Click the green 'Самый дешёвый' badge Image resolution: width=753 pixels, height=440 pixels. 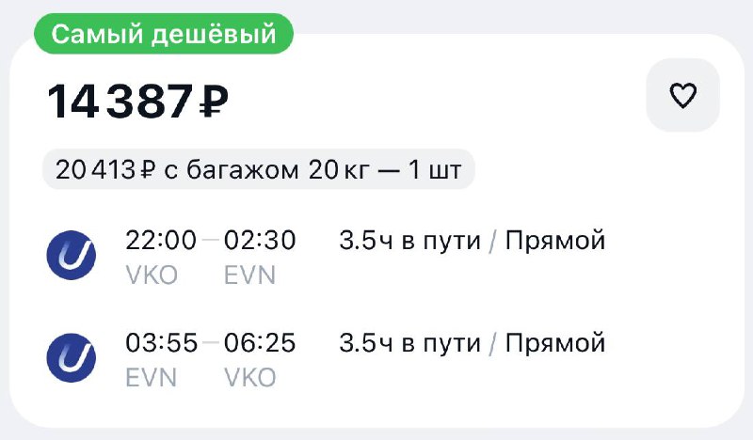163,35
